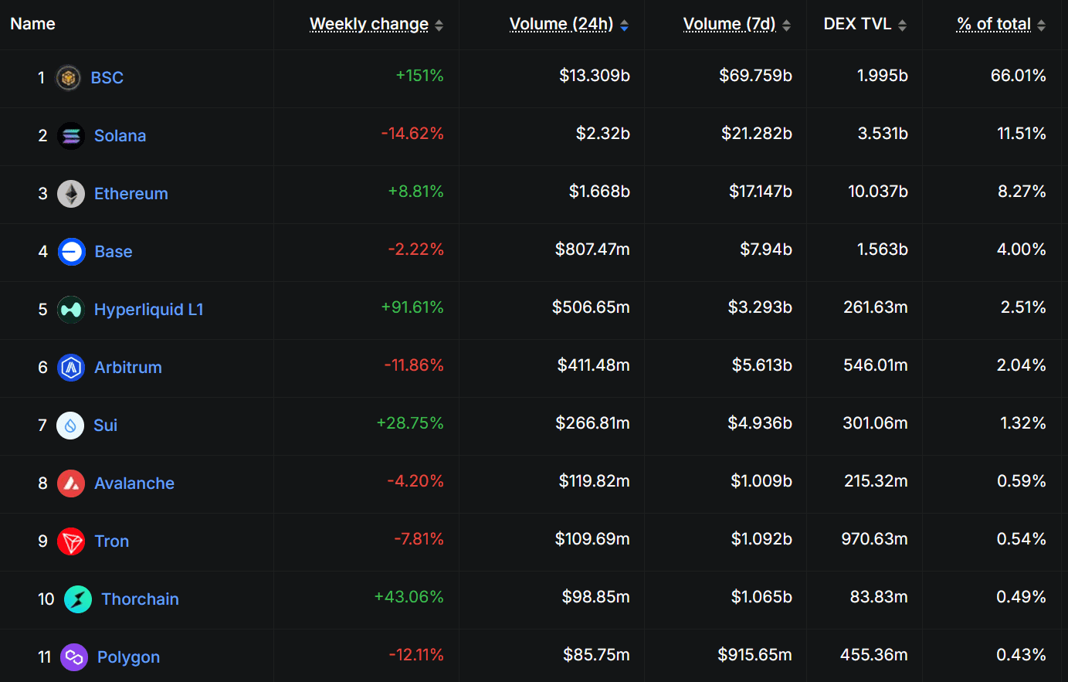This screenshot has height=682, width=1068.
Task: Open the BSC chain page link
Action: tap(107, 77)
